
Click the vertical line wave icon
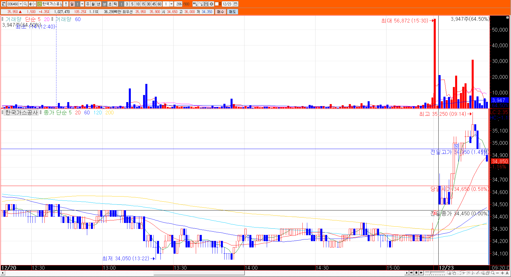[x=473, y=273]
